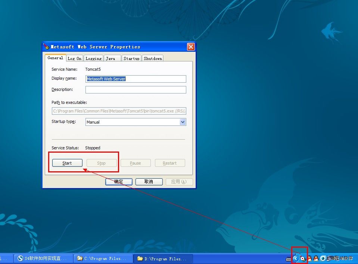Image resolution: width=358 pixels, height=264 pixels.
Task: Click the first QQ penguin tray icon
Action: pyautogui.click(x=309, y=258)
